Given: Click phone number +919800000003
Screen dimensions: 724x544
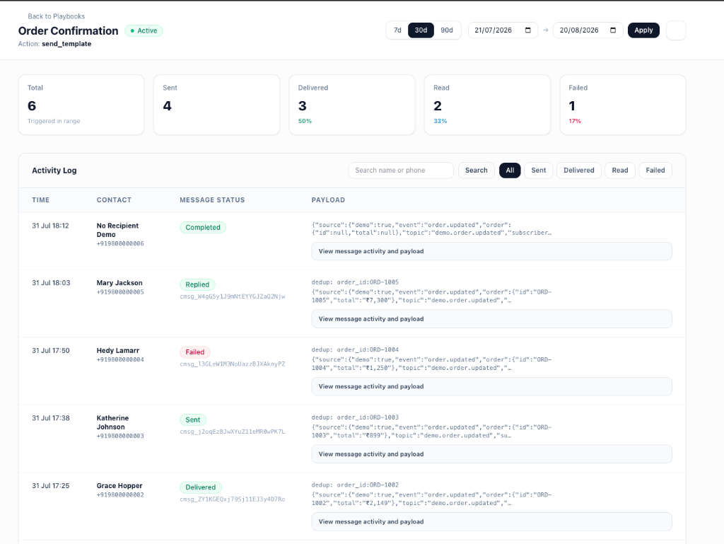Looking at the screenshot, I should [x=120, y=436].
